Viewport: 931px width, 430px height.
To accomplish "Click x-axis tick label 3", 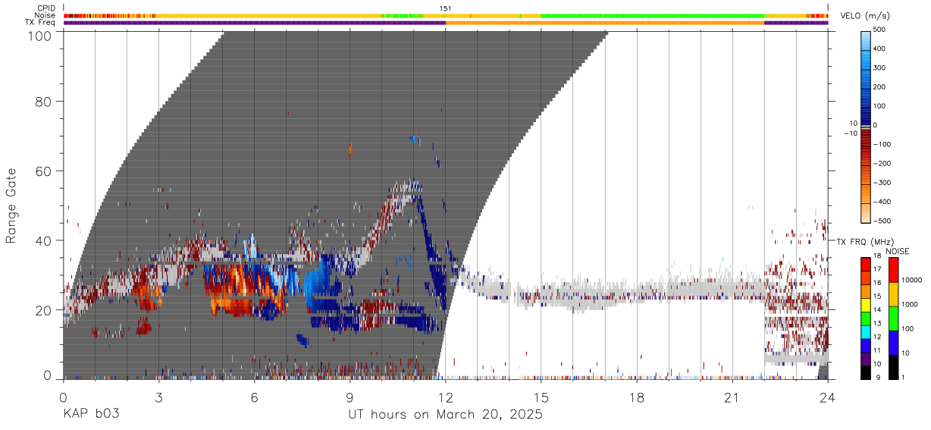I will coord(158,397).
